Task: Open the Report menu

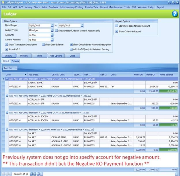Action: 160,7
